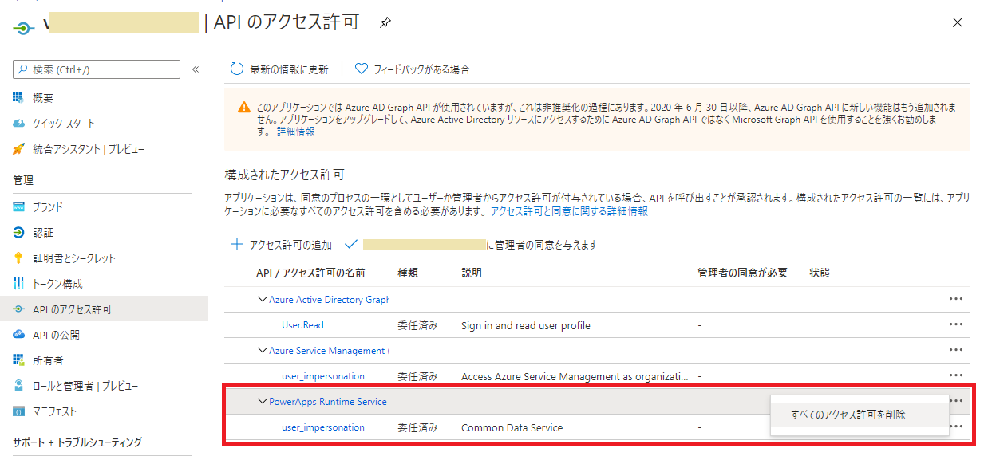Click the マニフェスト braces icon
The width and height of the screenshot is (984, 460).
click(18, 411)
